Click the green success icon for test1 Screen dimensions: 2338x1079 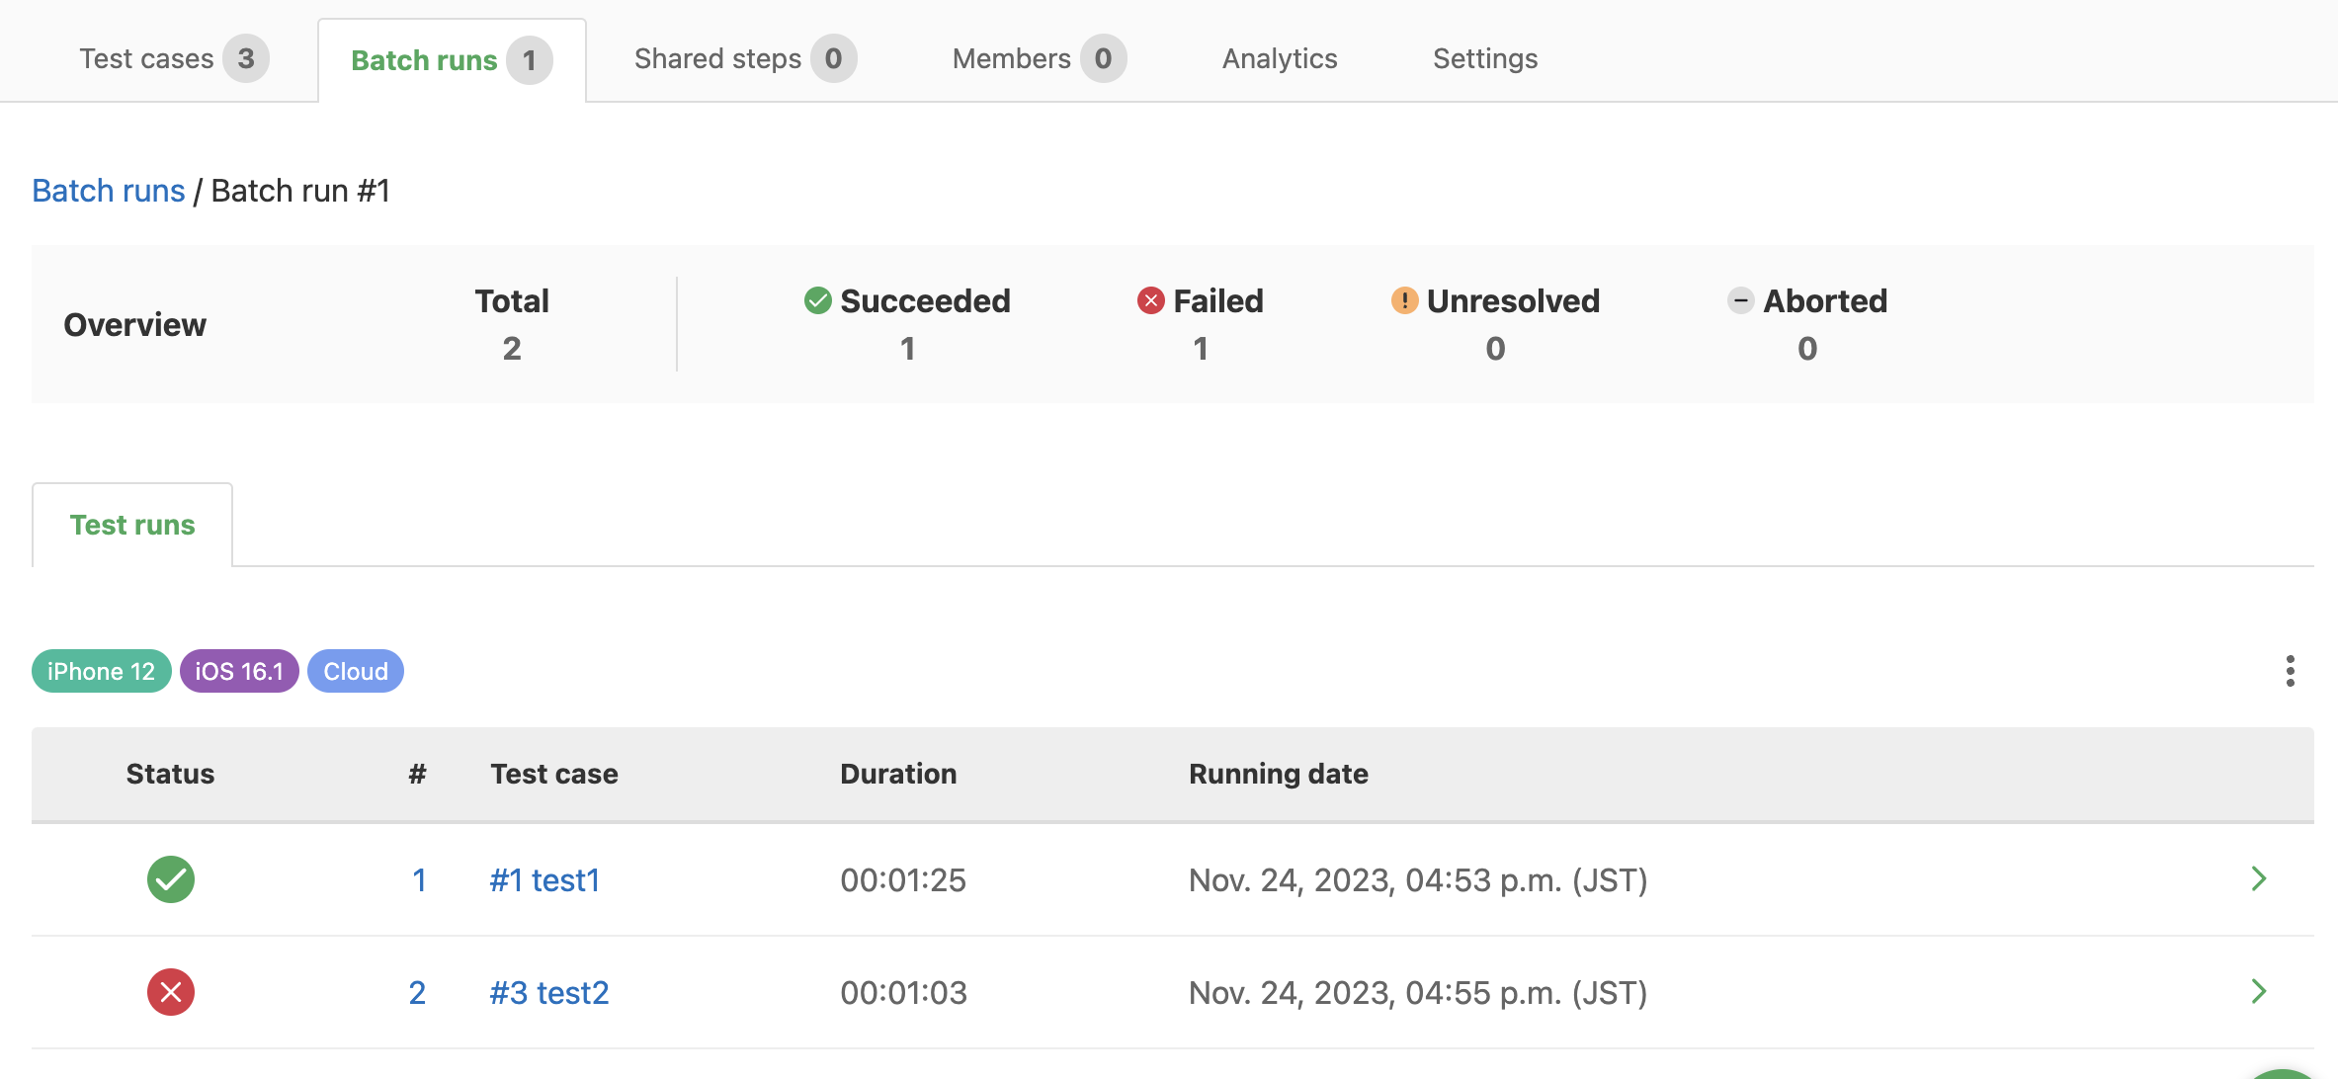tap(171, 879)
